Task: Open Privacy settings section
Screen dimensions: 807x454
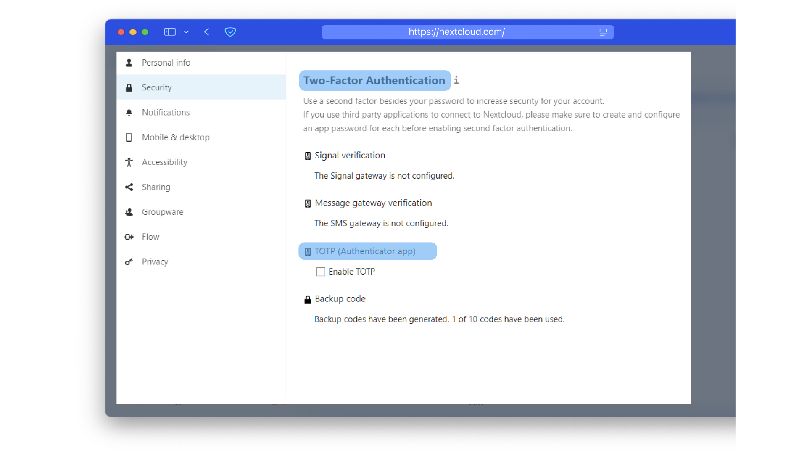Action: (x=201, y=261)
